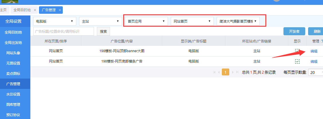The image size is (323, 119).
Task: Open the 简洁大气摄影首页模板 template dropdown
Action: click(238, 21)
